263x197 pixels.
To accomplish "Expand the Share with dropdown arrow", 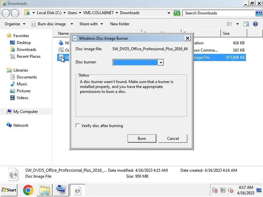I will (x=102, y=24).
